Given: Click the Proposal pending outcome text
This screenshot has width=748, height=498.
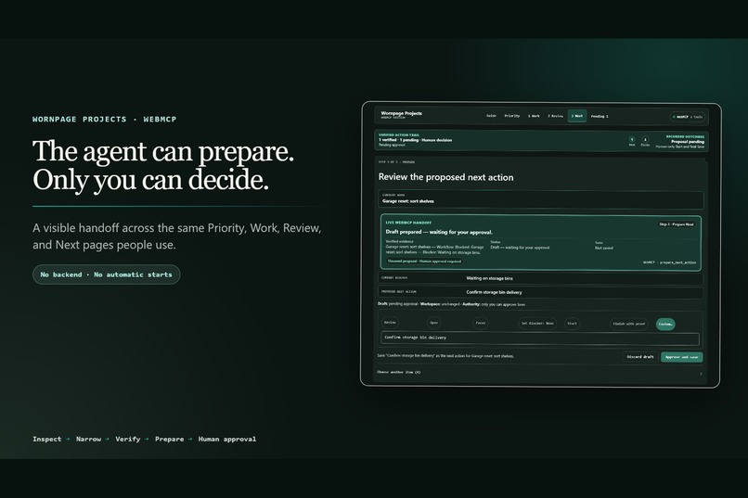Looking at the screenshot, I should 688,142.
